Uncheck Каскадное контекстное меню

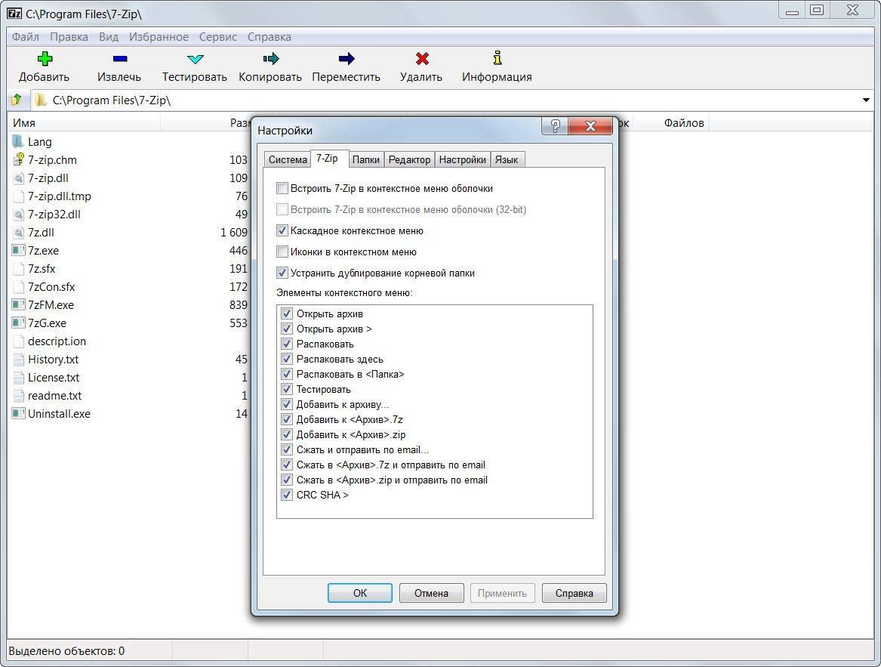pyautogui.click(x=282, y=230)
